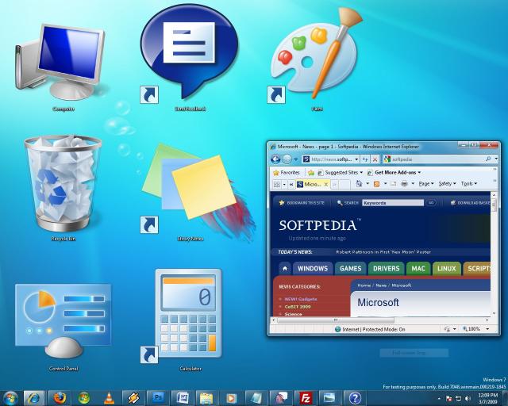Open the Send Feedback desktop shortcut
This screenshot has width=508, height=406.
[x=189, y=52]
